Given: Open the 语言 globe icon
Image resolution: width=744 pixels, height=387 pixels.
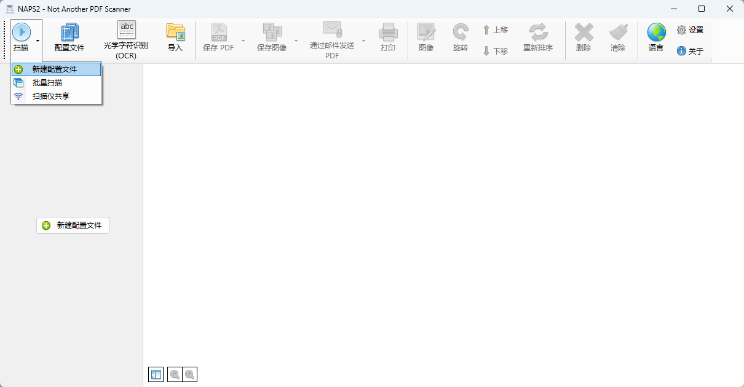Looking at the screenshot, I should point(656,32).
